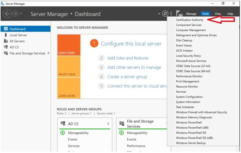
Task: Click the WHAT'S NEW tile
Action: [69, 67]
